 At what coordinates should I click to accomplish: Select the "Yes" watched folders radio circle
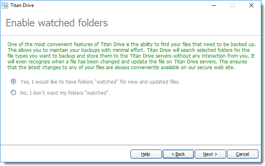[14, 82]
